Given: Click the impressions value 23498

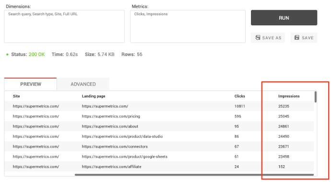Looking at the screenshot, I should [x=284, y=157].
